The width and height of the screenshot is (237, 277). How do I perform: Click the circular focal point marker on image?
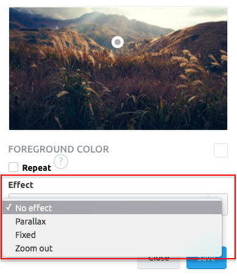point(118,42)
